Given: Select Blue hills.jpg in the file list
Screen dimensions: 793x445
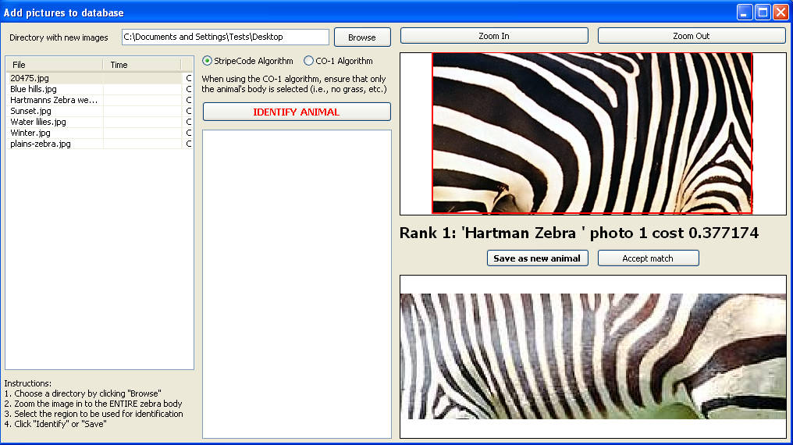Looking at the screenshot, I should [33, 89].
